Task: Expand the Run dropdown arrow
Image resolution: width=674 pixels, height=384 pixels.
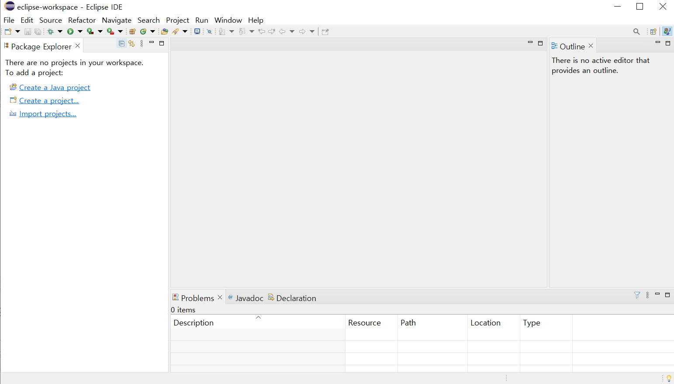Action: coord(80,31)
